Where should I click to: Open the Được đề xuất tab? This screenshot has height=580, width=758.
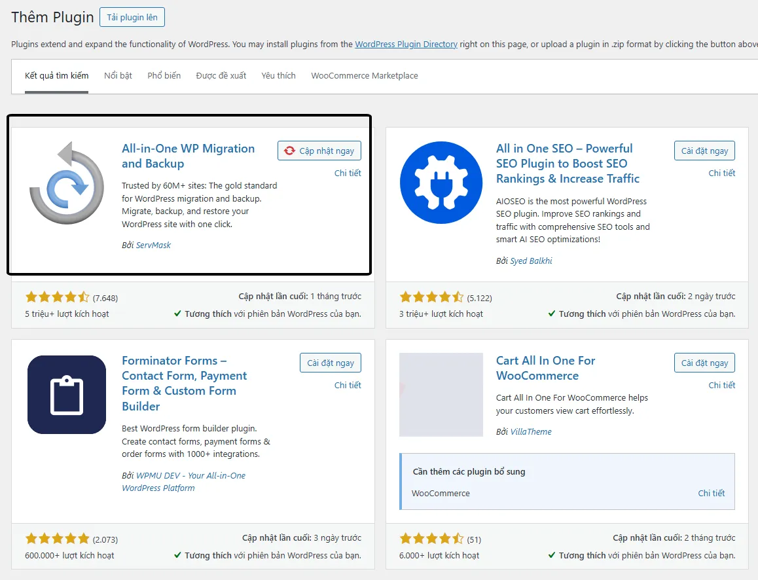[x=221, y=76]
